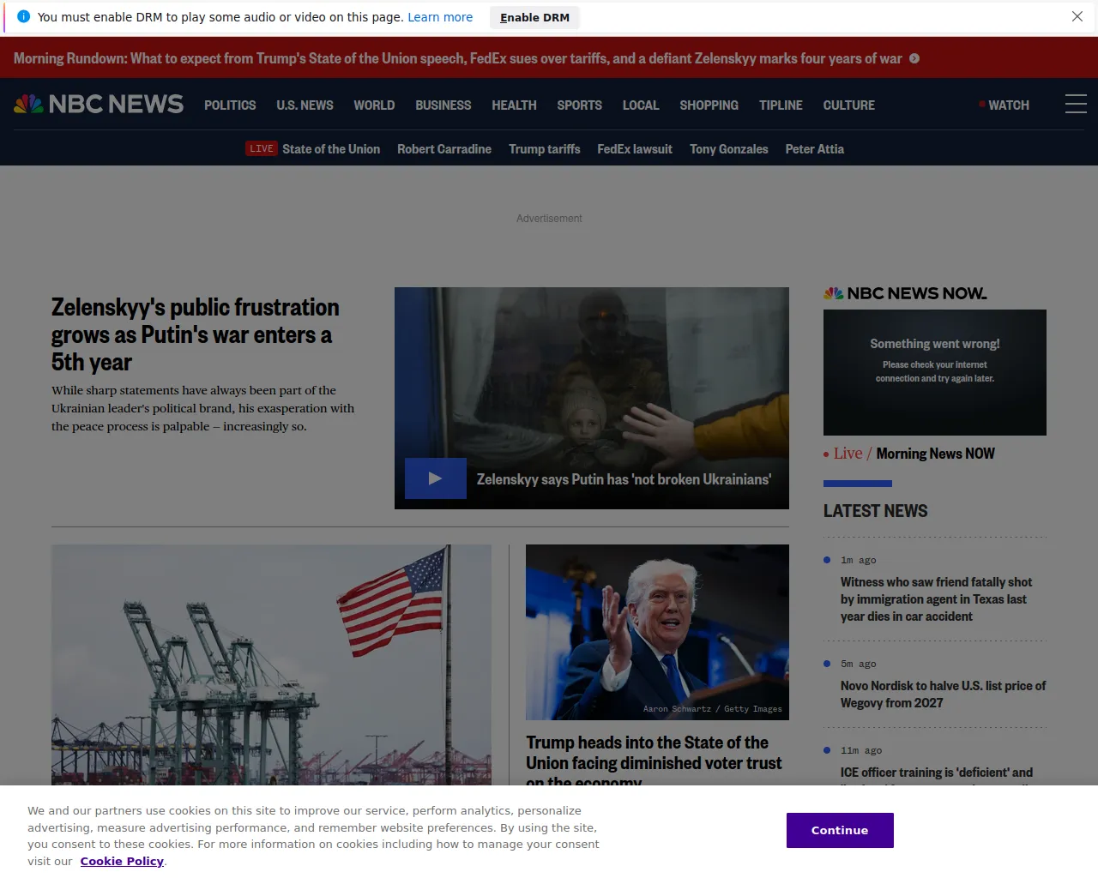Go to the Sports section
Screen dimensions: 1098x878
(x=579, y=105)
